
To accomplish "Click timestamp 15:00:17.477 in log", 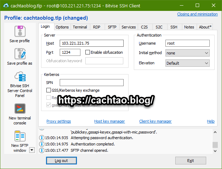I will point(57,150).
